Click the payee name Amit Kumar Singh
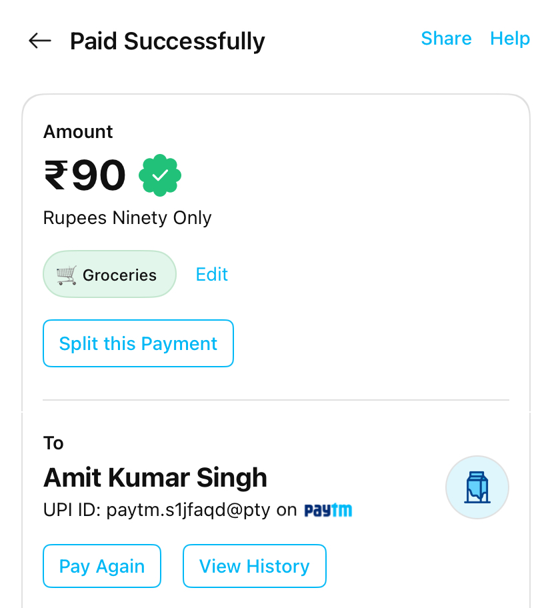The height and width of the screenshot is (608, 552). (155, 477)
